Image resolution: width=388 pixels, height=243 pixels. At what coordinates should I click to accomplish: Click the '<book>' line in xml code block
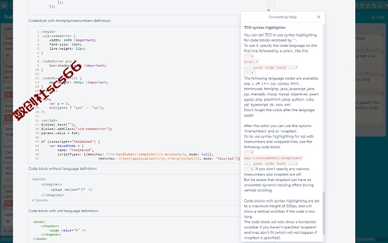tap(39, 222)
